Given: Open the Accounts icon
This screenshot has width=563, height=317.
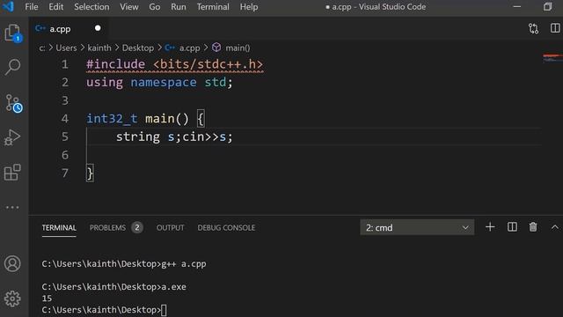Looking at the screenshot, I should click(x=12, y=264).
